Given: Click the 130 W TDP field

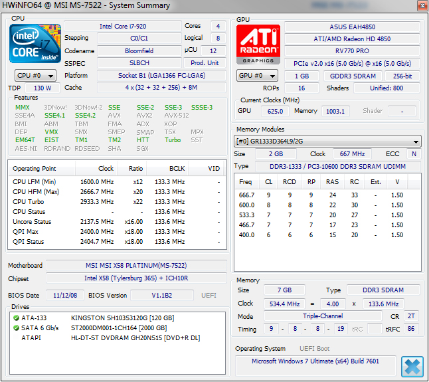Looking at the screenshot, I should (43, 88).
